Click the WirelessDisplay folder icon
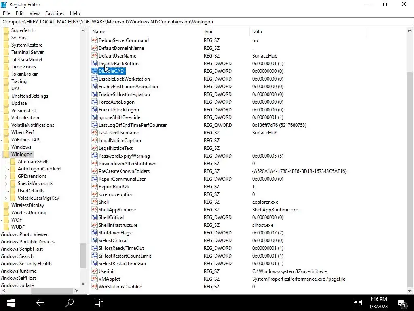This screenshot has width=414, height=311. click(6, 205)
